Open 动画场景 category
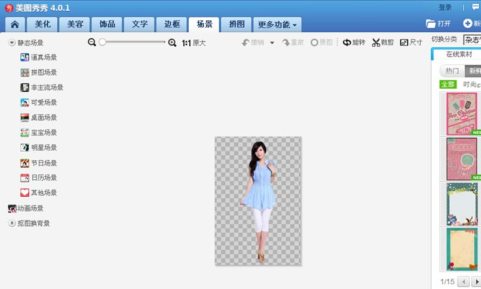 coord(26,209)
